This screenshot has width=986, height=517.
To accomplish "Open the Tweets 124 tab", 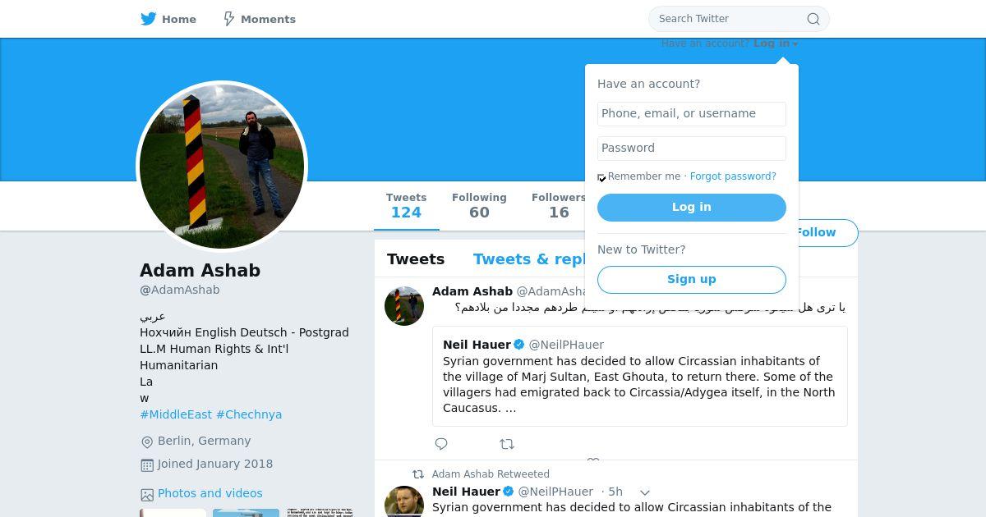I will click(x=406, y=205).
